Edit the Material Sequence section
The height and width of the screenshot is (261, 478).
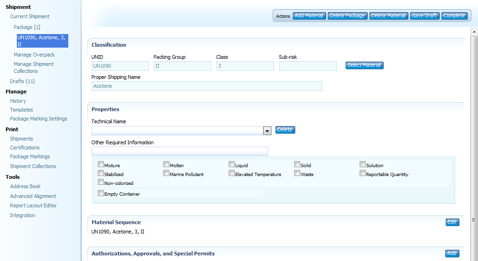[452, 222]
